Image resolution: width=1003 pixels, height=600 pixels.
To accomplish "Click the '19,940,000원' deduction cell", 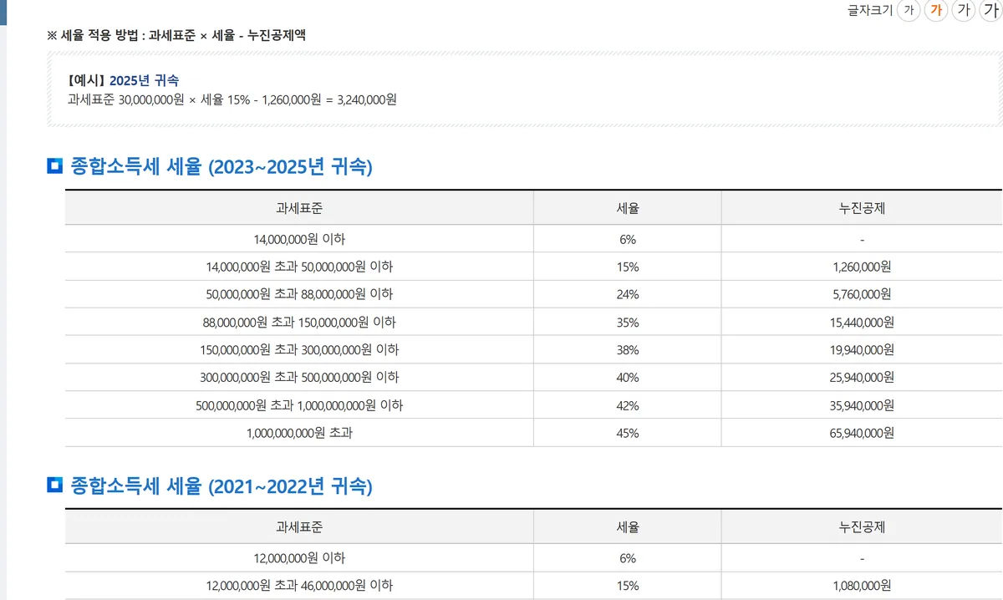I will pos(862,349).
